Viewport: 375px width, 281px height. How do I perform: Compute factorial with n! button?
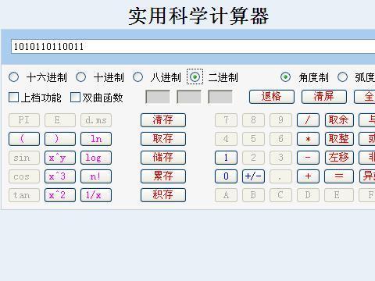click(x=96, y=176)
